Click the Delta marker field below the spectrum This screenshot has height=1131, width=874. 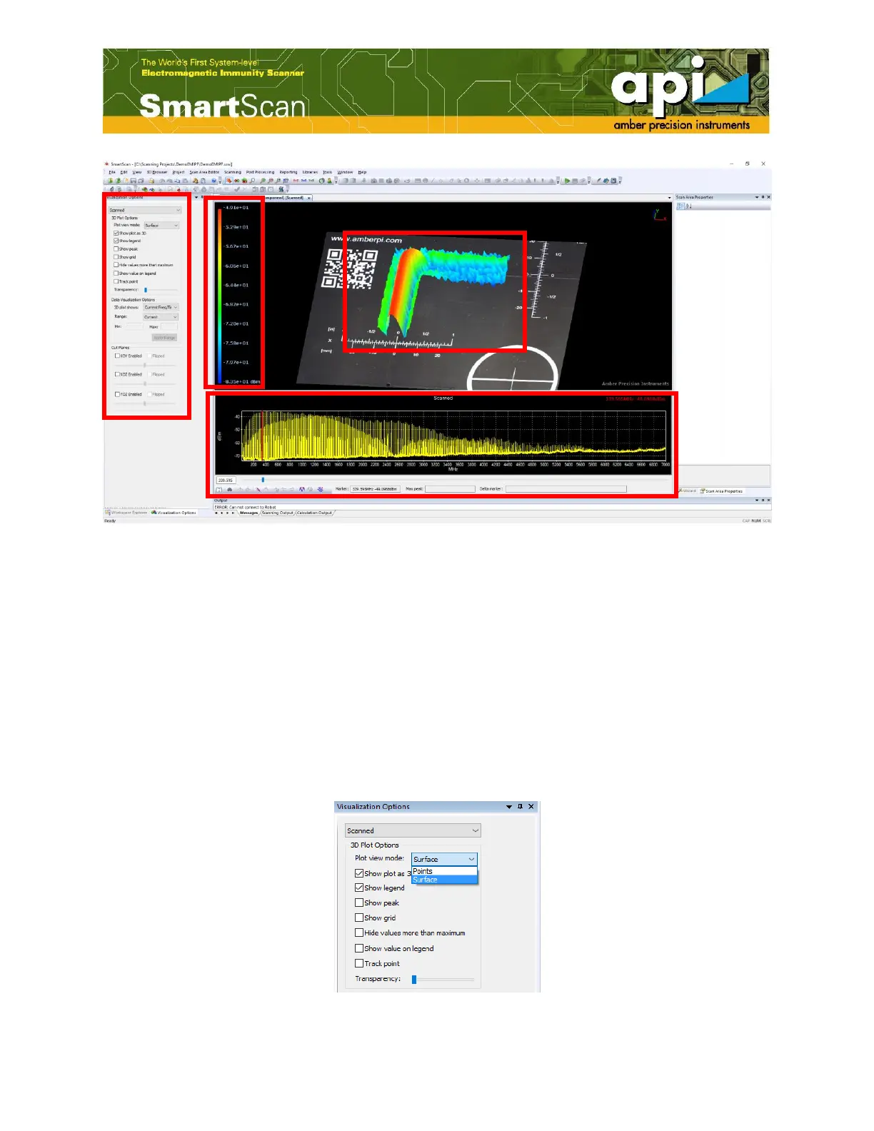[566, 489]
